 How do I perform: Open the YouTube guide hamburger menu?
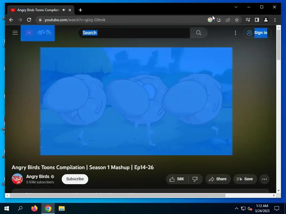pos(15,33)
